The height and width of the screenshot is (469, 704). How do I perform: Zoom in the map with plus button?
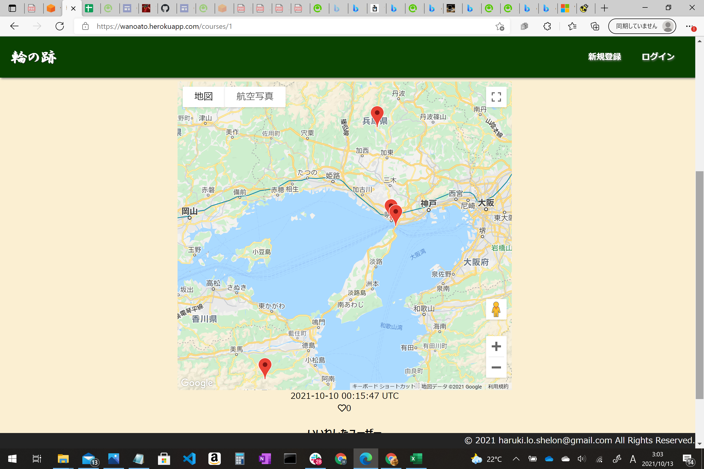click(496, 346)
